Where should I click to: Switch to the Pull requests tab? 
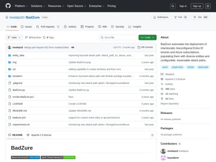coord(48,27)
